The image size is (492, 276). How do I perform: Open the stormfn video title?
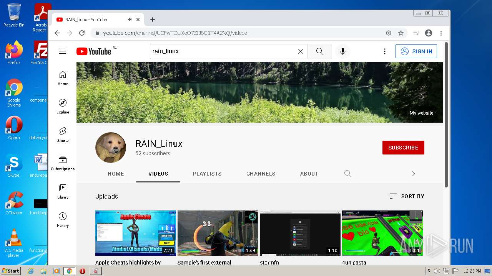coord(269,263)
